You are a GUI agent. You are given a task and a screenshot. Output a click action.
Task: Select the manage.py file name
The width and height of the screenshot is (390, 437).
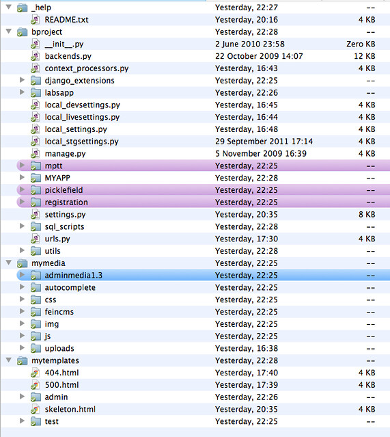click(65, 154)
